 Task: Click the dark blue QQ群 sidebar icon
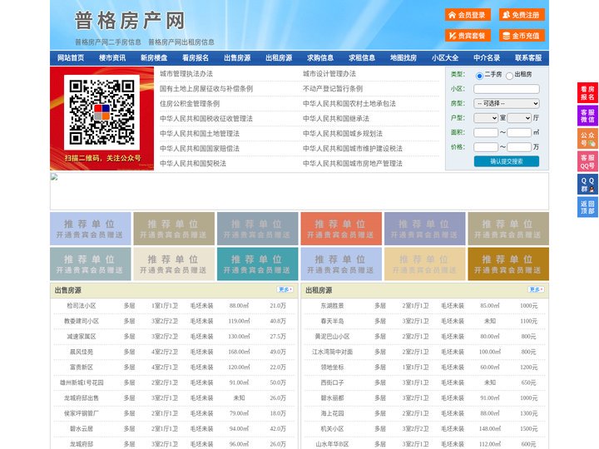point(587,185)
